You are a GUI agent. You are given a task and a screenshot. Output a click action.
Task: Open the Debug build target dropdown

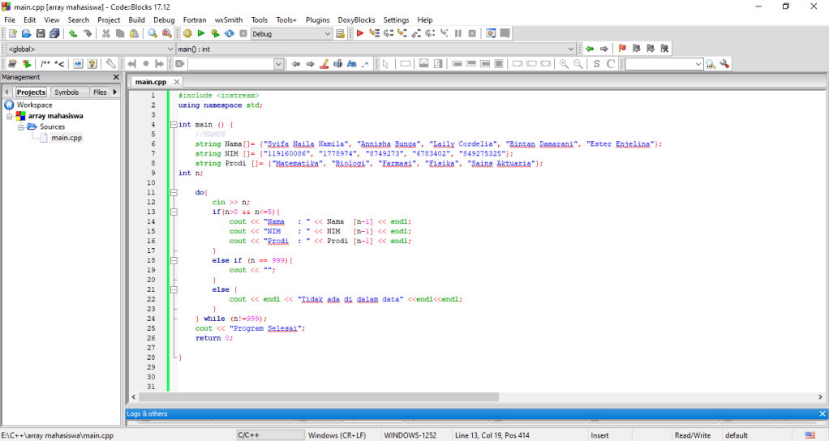(328, 34)
